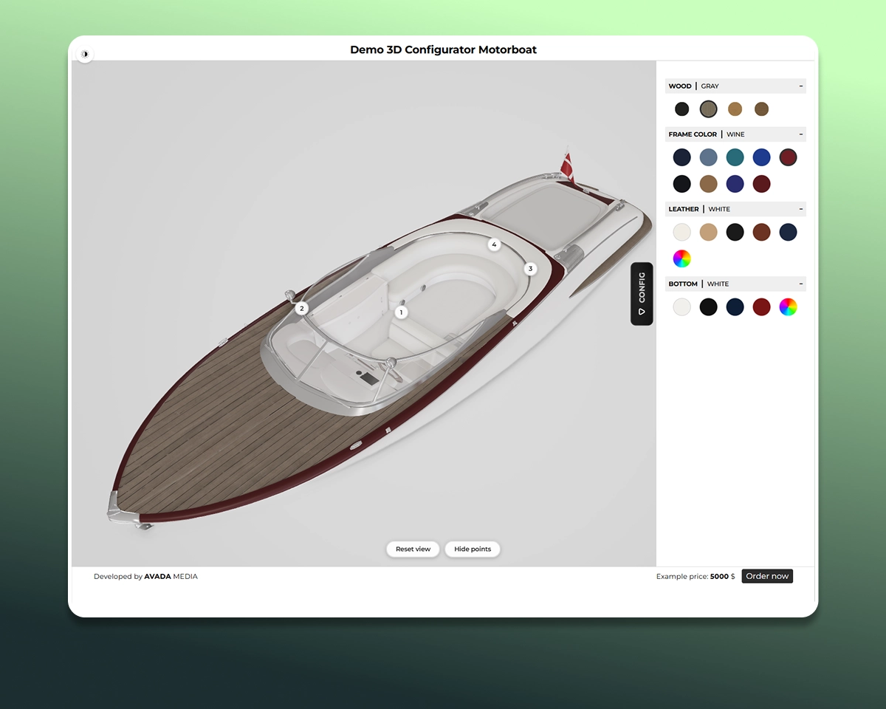Collapse the WOOD section with minus icon

[x=800, y=86]
